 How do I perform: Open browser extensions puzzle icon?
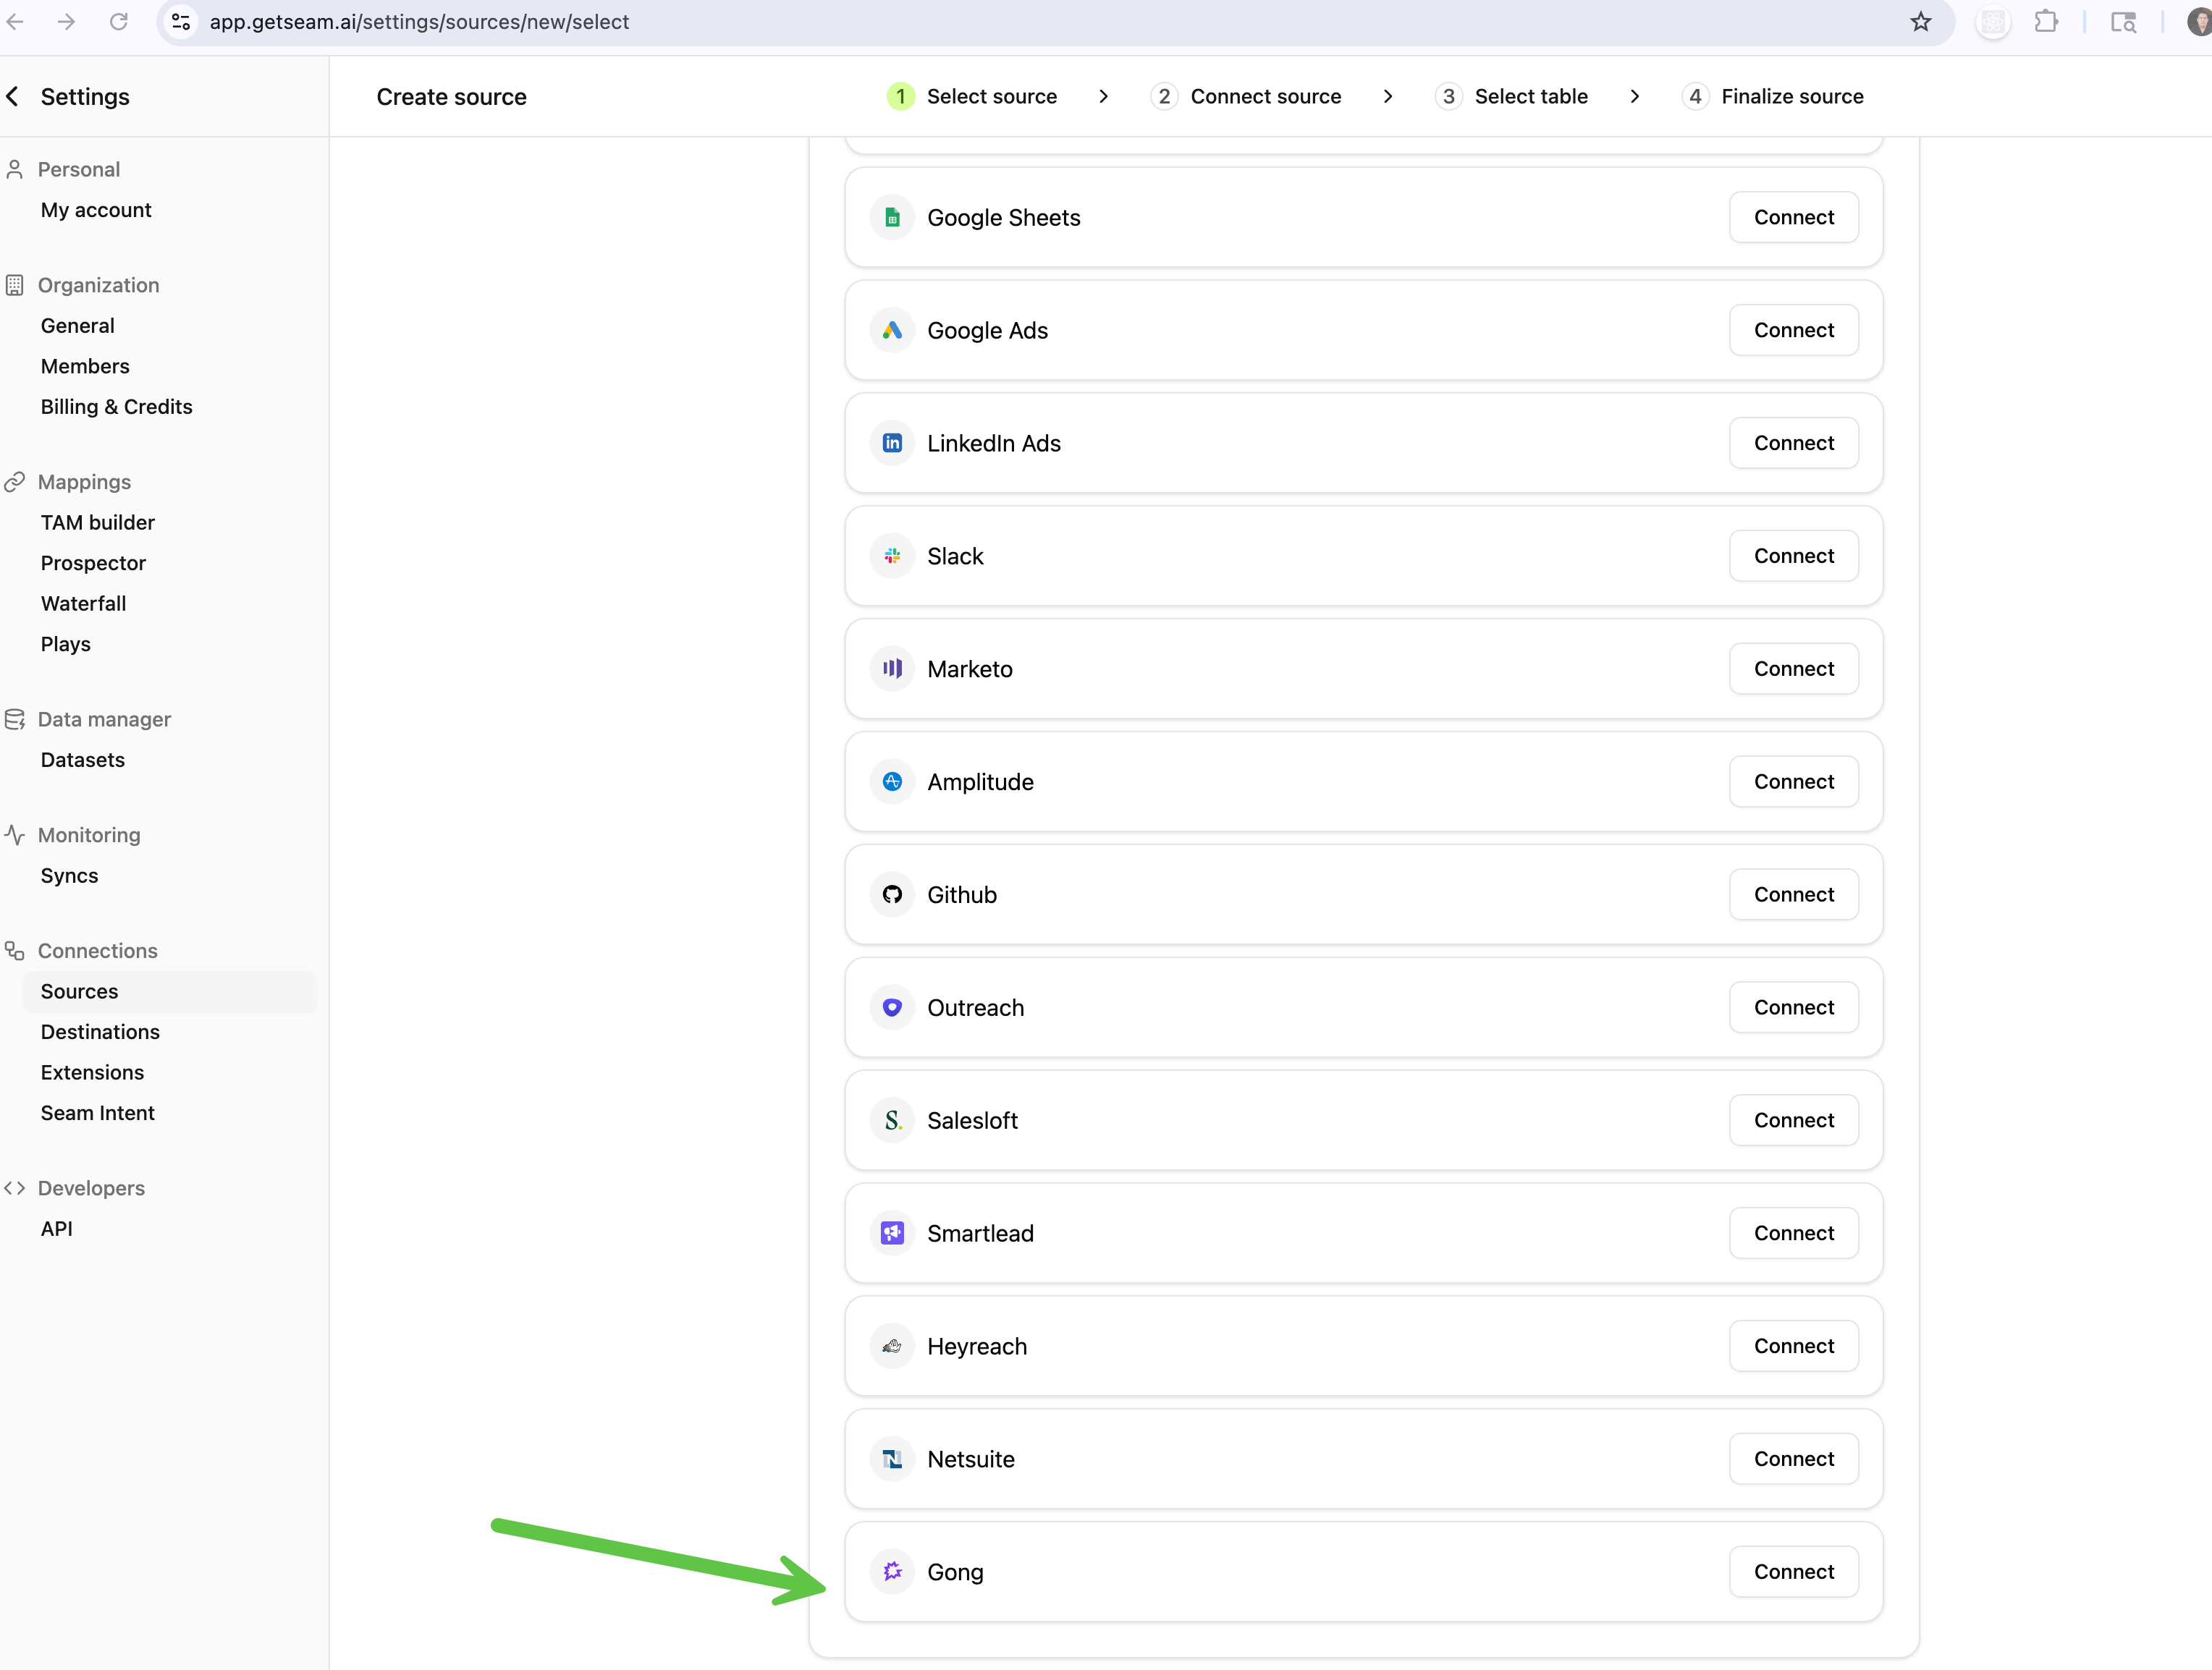click(x=2046, y=22)
